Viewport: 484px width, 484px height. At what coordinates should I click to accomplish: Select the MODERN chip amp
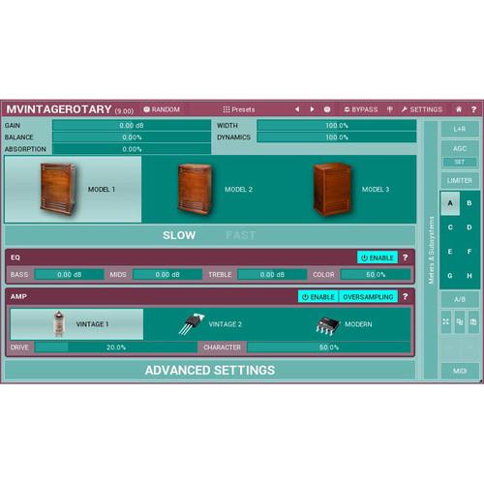pos(344,324)
